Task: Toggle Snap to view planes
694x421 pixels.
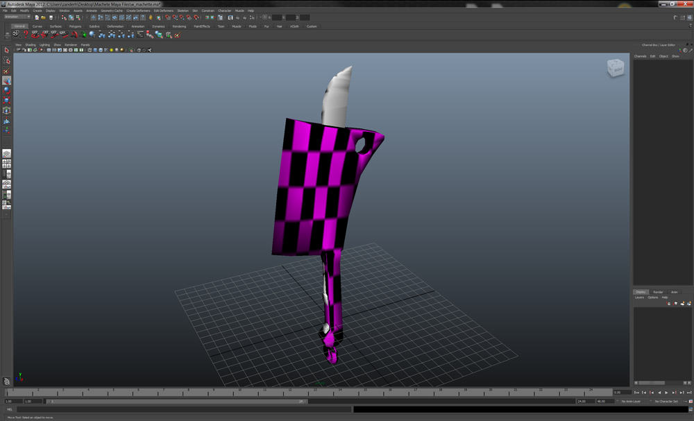Action: [x=189, y=18]
